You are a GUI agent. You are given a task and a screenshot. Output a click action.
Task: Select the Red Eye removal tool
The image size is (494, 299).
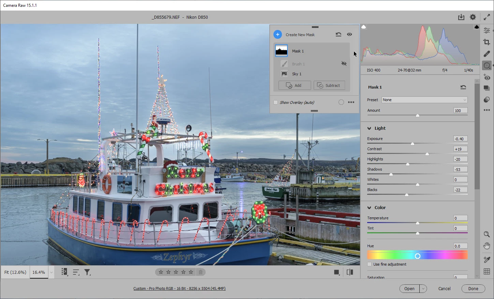tap(486, 77)
